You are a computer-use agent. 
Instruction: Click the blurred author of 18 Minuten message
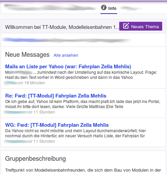click(x=11, y=83)
